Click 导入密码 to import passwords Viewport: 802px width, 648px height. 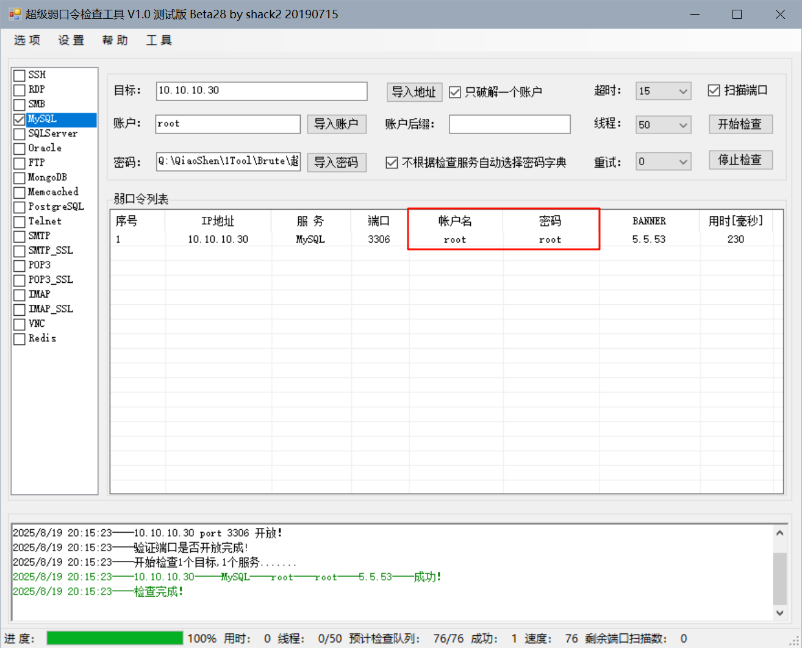point(336,163)
